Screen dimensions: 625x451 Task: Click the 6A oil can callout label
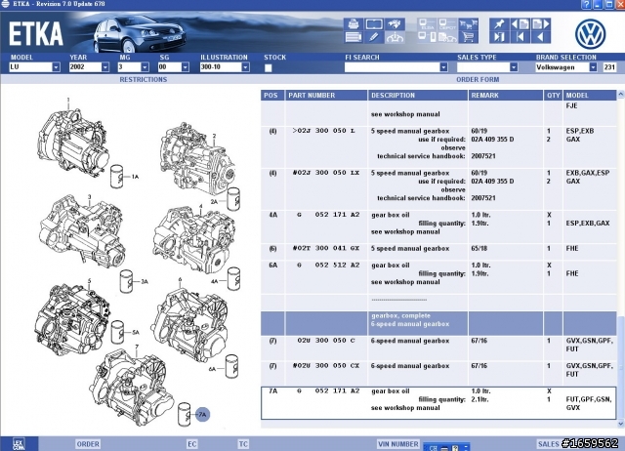coord(213,369)
